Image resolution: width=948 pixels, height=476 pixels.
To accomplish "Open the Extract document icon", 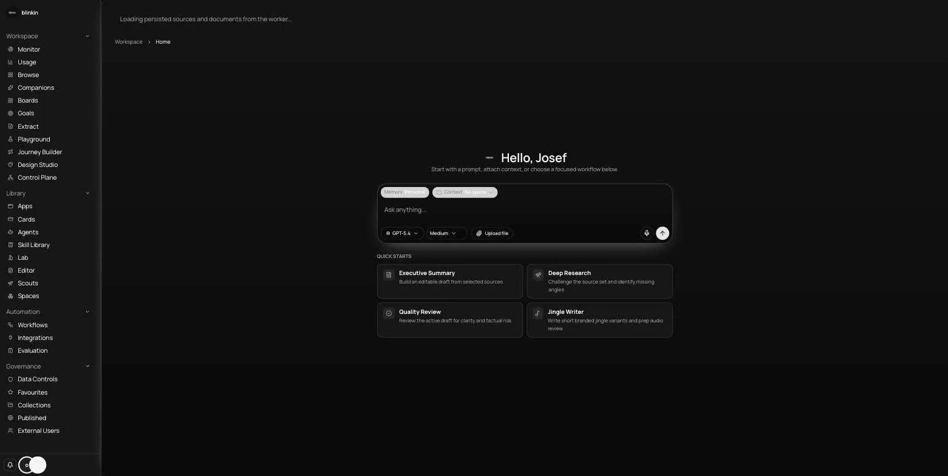I will click(x=10, y=126).
